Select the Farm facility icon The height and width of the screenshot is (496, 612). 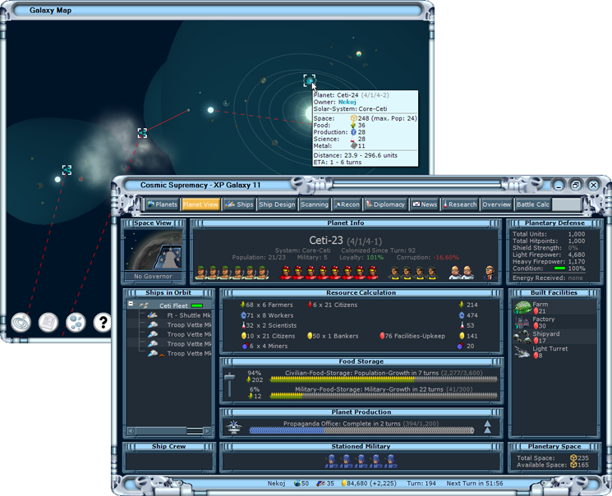coord(522,307)
